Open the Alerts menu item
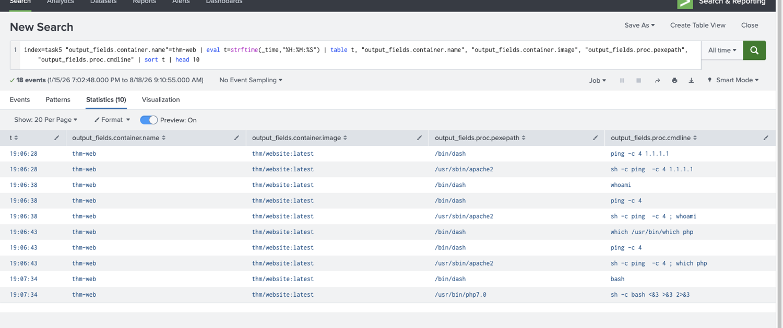Image resolution: width=783 pixels, height=328 pixels. (x=181, y=2)
